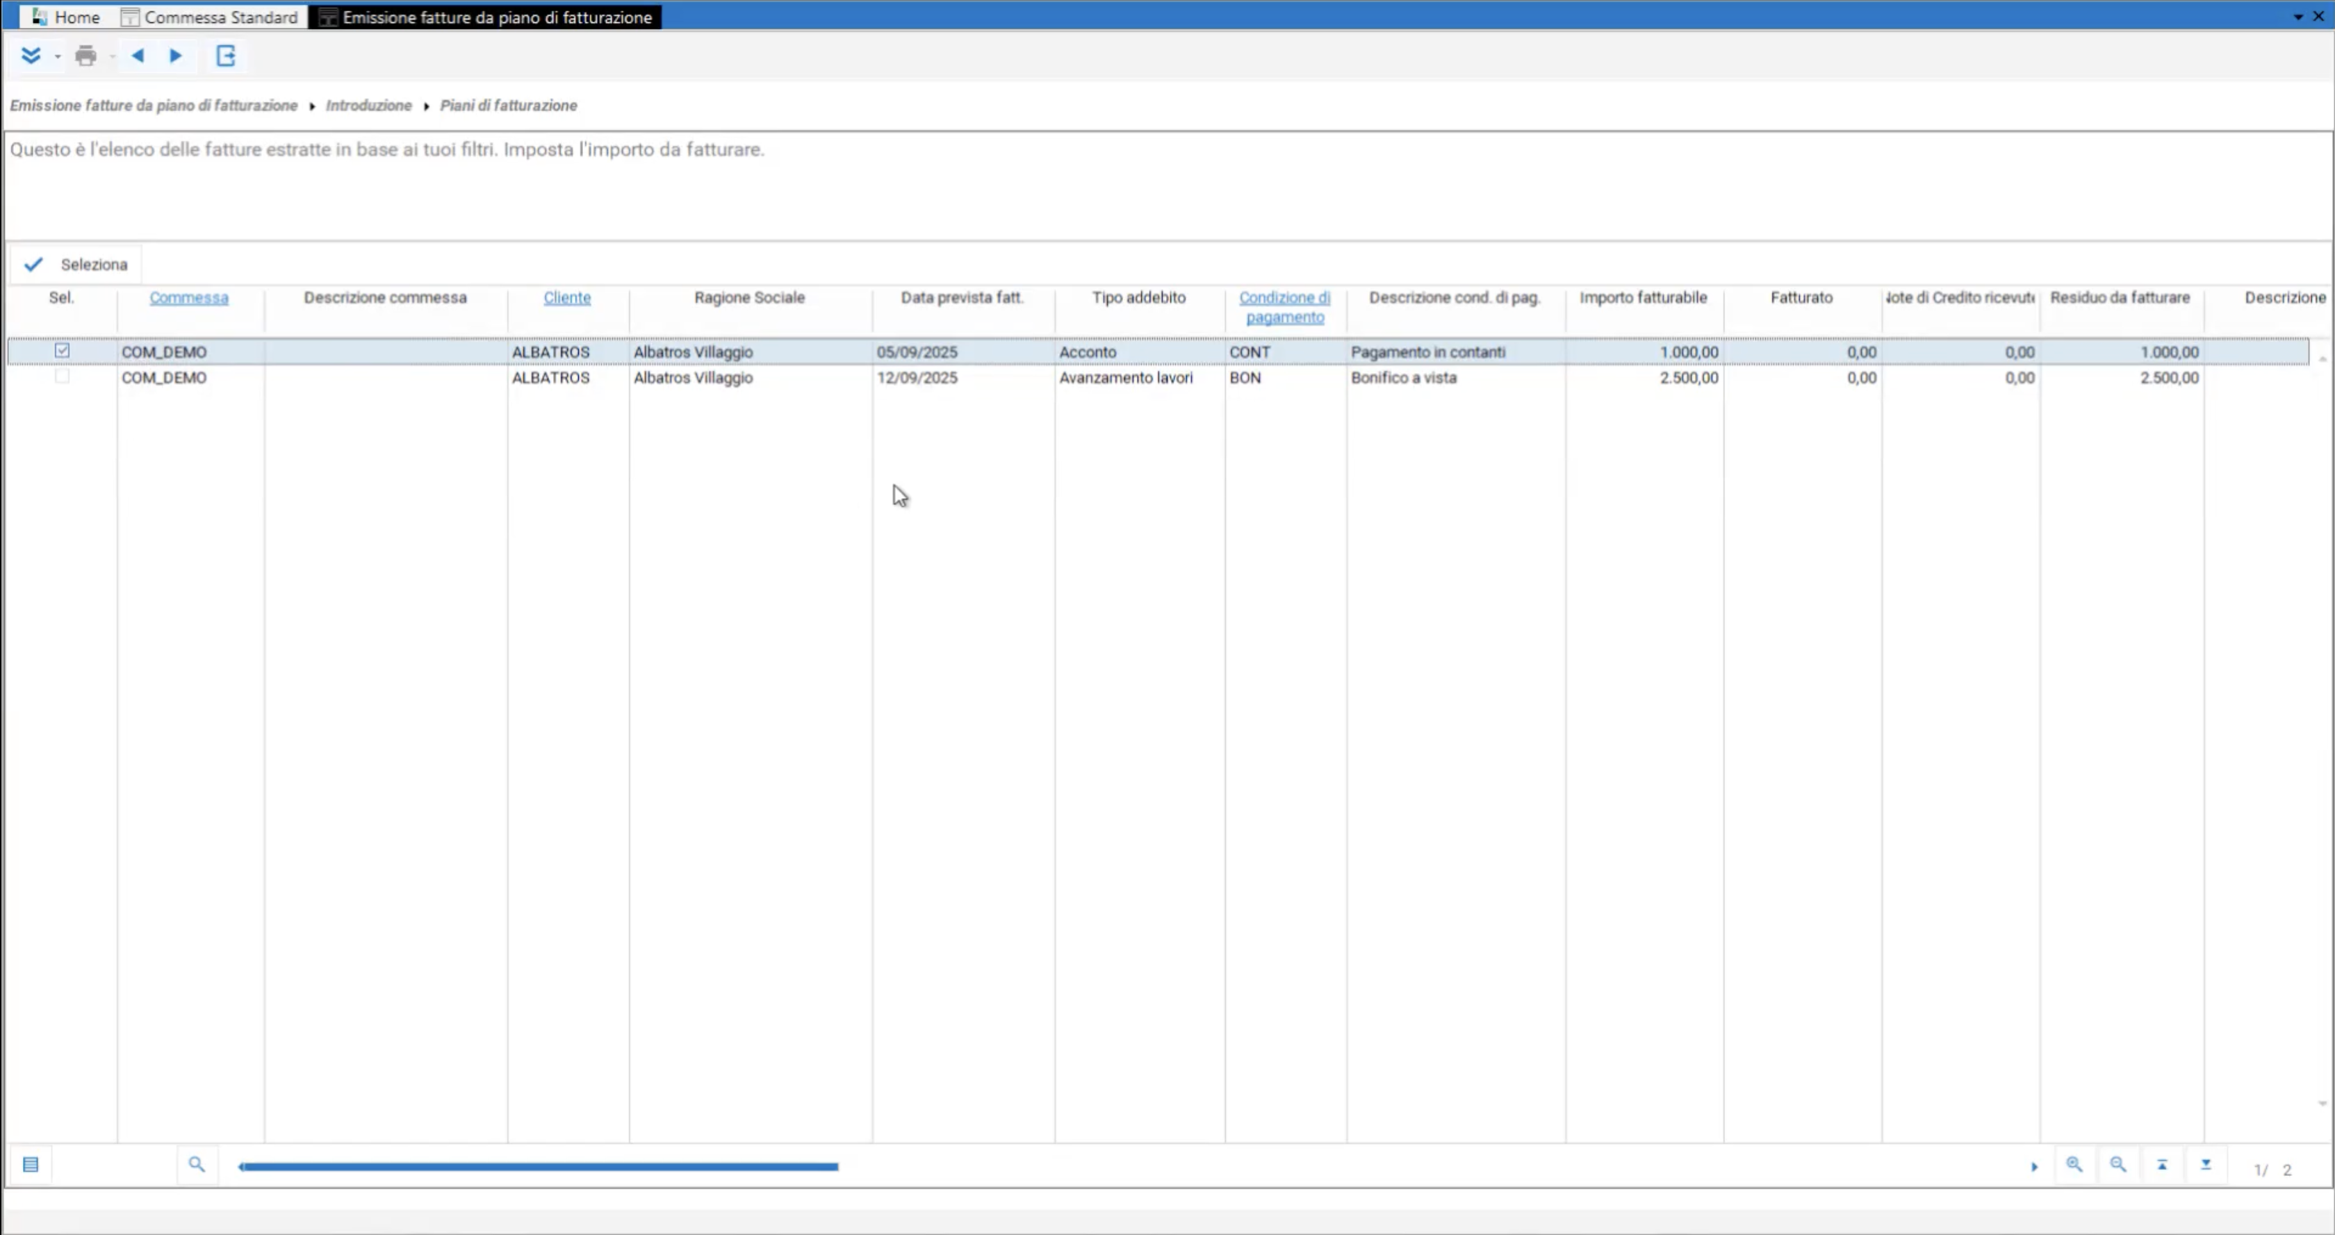Image resolution: width=2335 pixels, height=1235 pixels.
Task: Click the horizontal scrollbar thumb
Action: click(x=539, y=1167)
